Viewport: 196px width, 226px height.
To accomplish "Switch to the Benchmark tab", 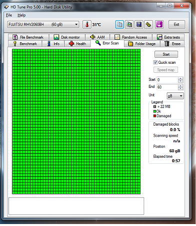I will (25, 44).
